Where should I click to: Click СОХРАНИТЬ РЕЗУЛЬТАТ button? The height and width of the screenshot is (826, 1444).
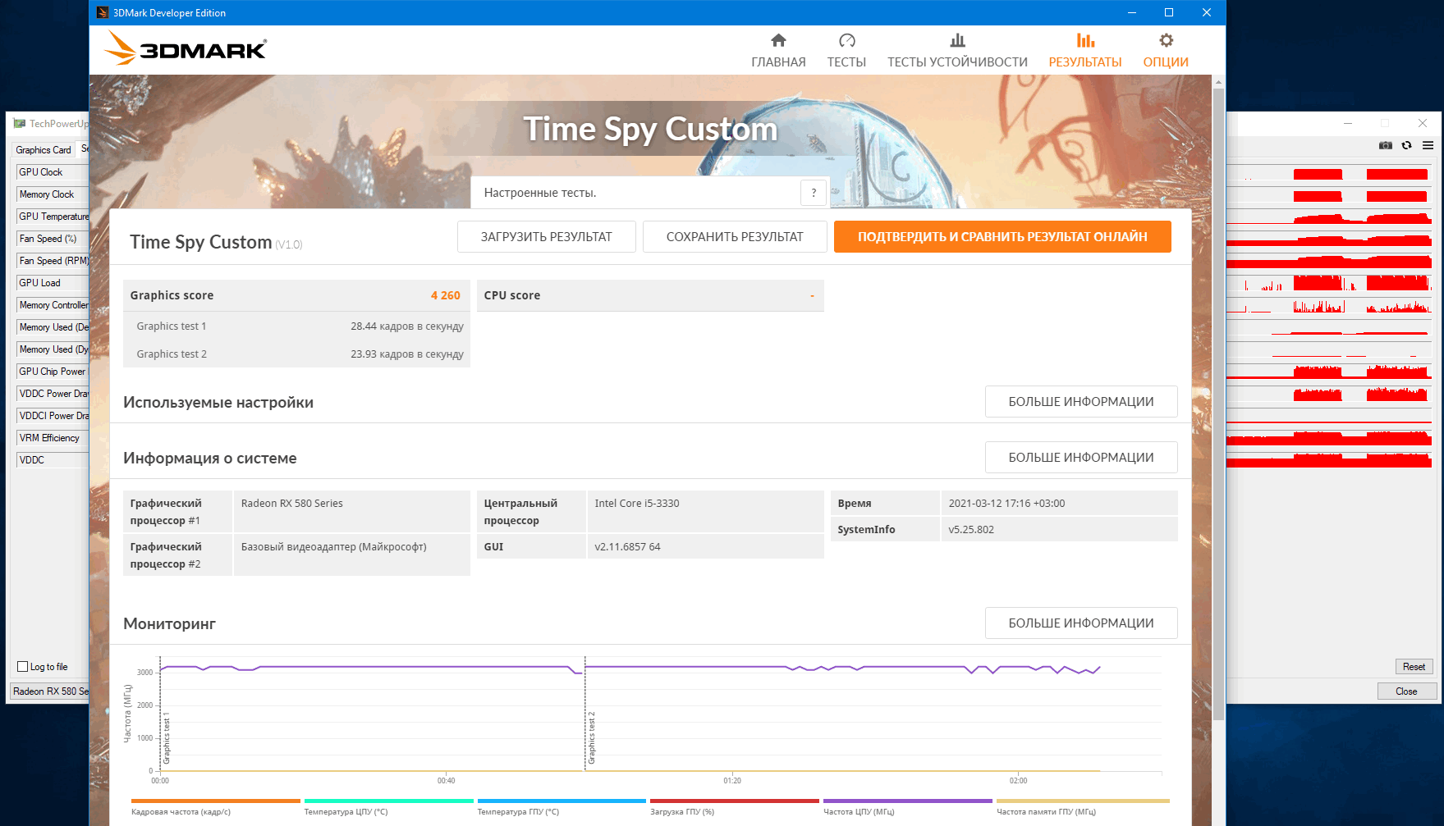click(x=735, y=237)
